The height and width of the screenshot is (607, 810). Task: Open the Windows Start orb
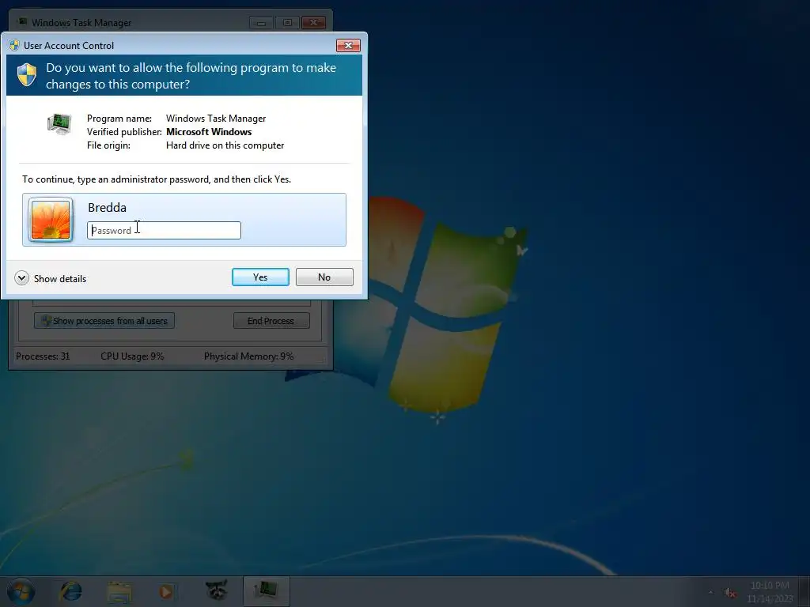(21, 591)
